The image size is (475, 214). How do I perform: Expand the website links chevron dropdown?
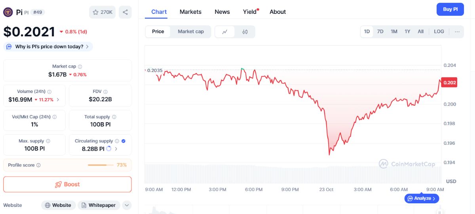pos(127,205)
